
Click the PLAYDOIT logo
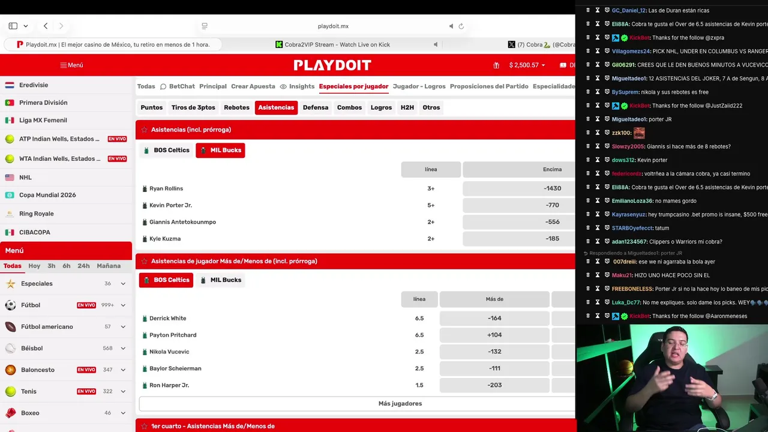pyautogui.click(x=332, y=65)
